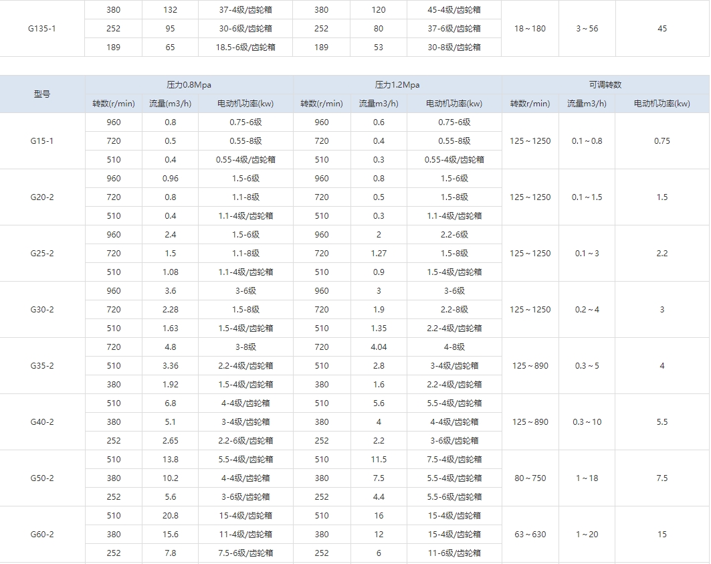Select the flow value 1.63

pyautogui.click(x=170, y=328)
